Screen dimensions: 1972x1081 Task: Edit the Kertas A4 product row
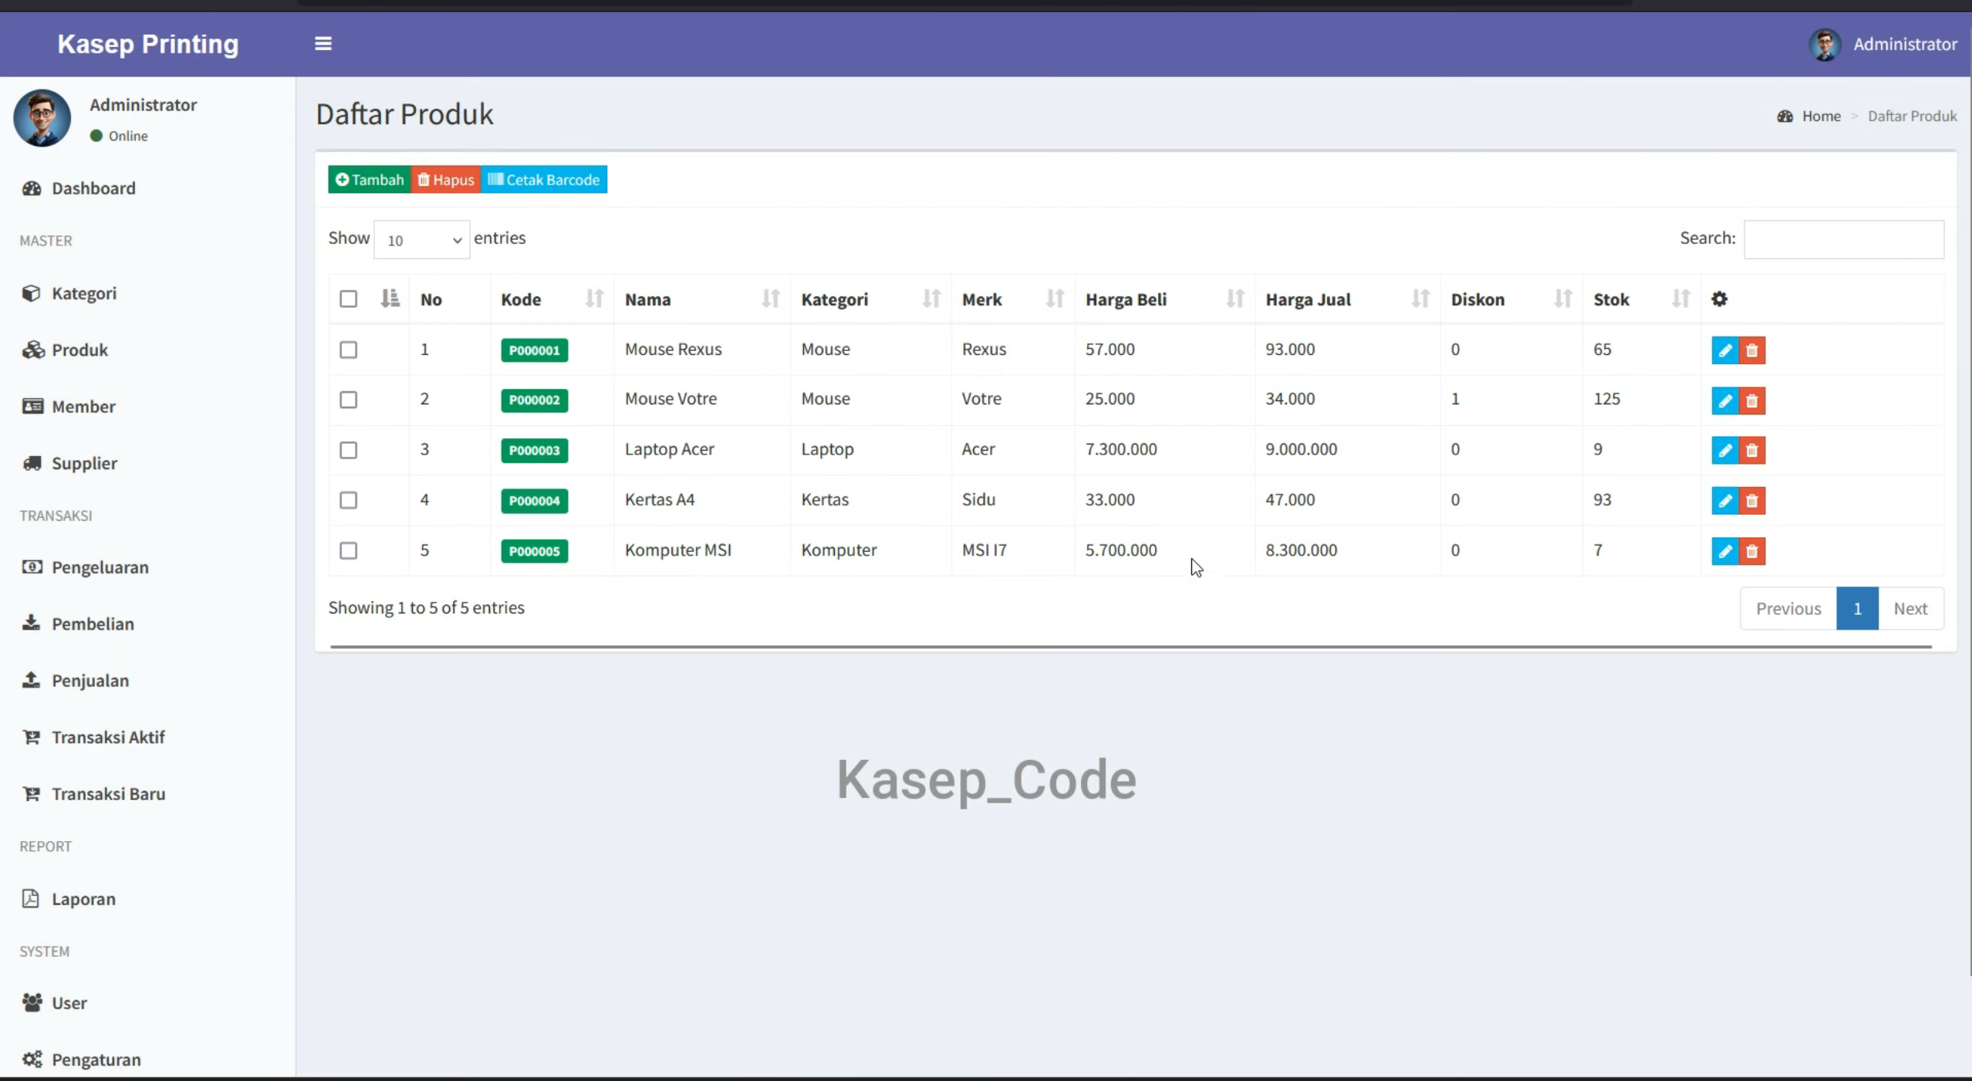(1724, 501)
